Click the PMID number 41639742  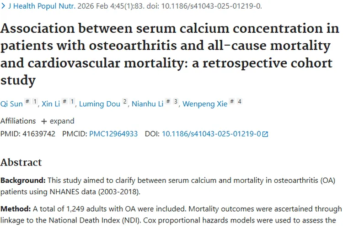tap(38, 134)
